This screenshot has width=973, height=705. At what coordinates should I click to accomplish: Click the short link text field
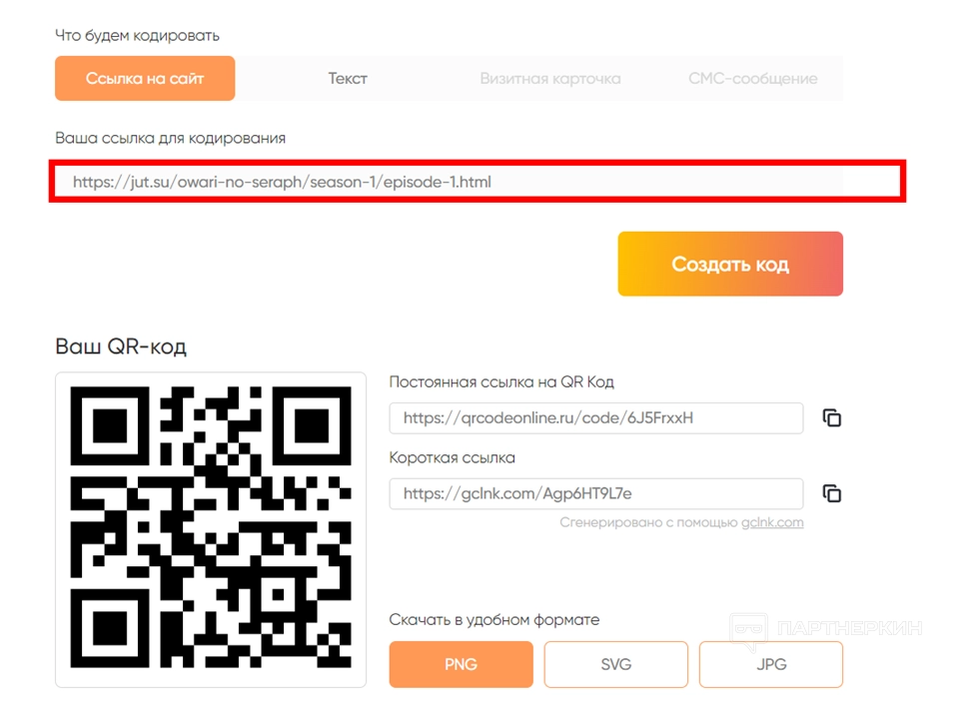point(595,493)
